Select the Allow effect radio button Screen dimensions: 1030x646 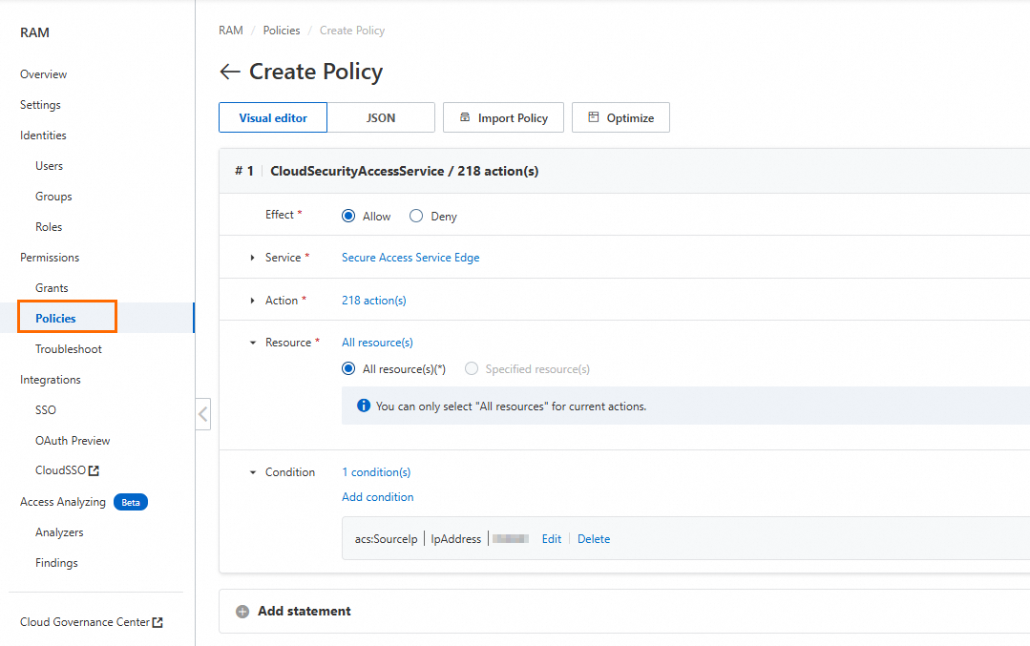348,217
